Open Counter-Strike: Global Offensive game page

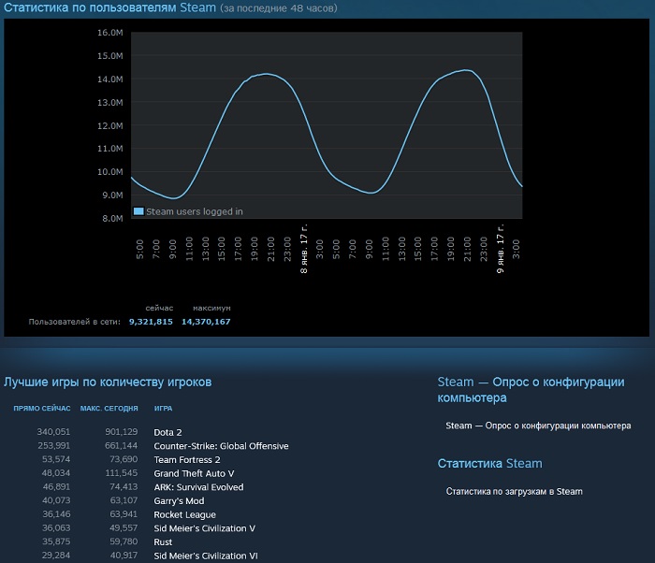click(x=221, y=446)
